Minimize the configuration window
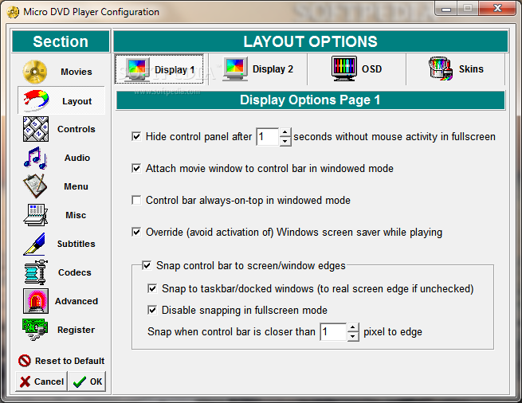 point(446,8)
